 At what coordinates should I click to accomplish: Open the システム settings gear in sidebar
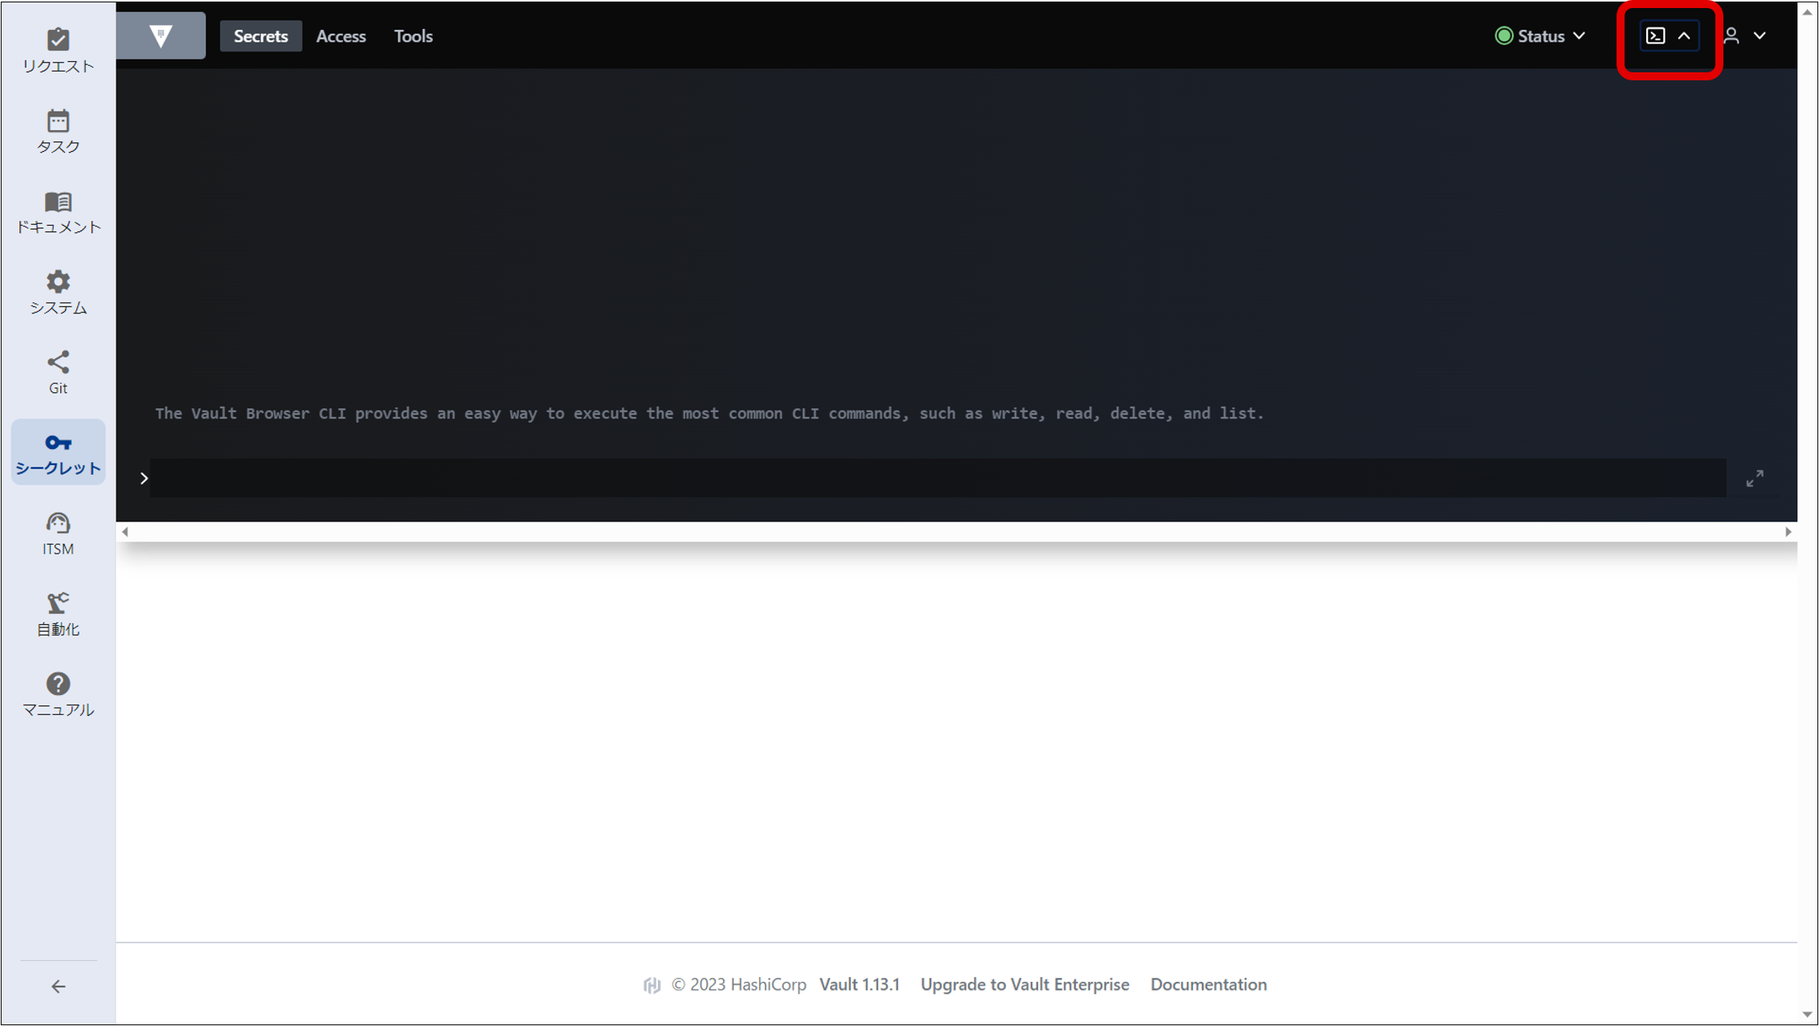click(x=57, y=290)
